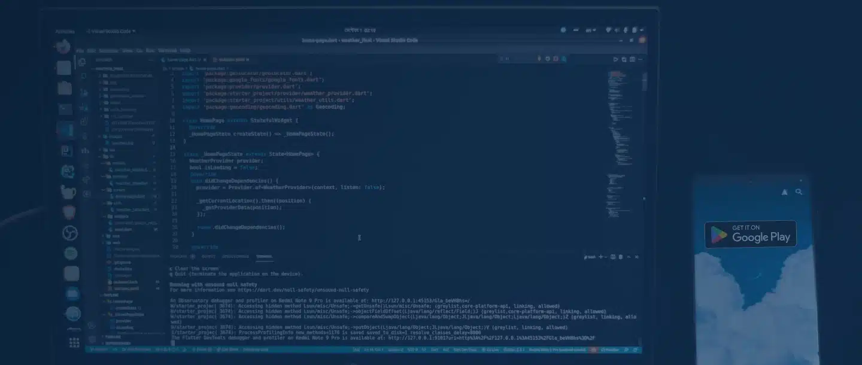Viewport: 862px width, 365px height.
Task: Open the Search view in activity bar
Action: (83, 77)
